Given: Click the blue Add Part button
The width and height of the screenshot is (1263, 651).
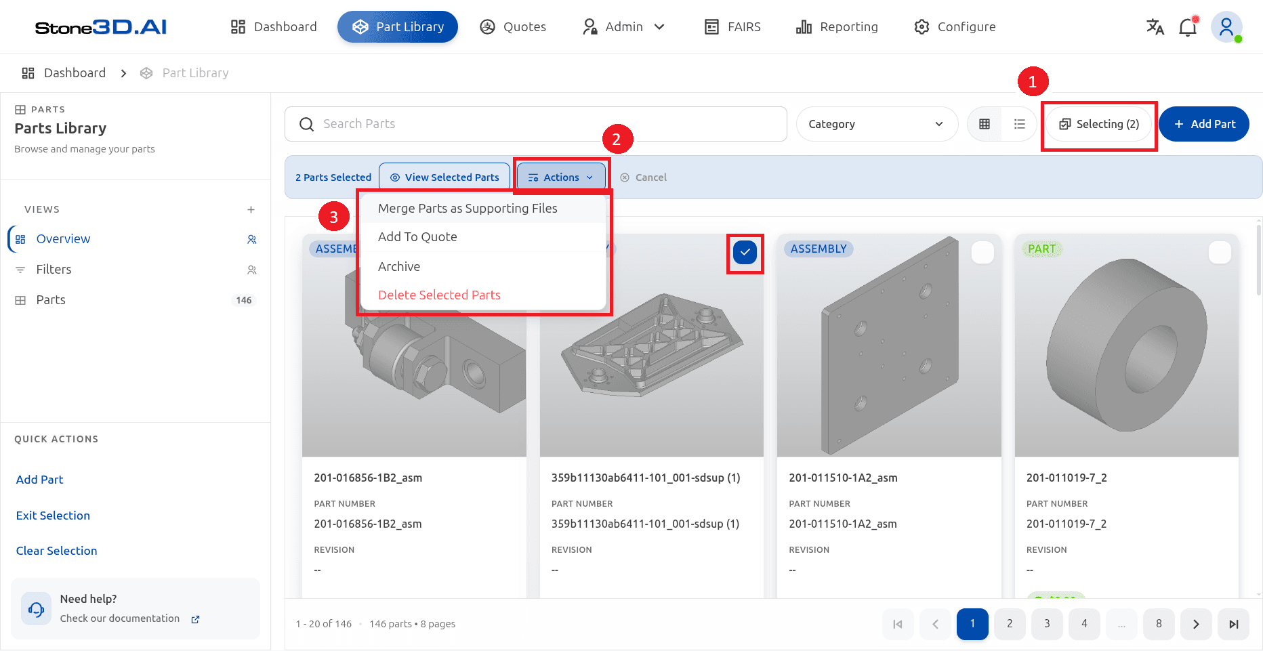Looking at the screenshot, I should [x=1204, y=124].
